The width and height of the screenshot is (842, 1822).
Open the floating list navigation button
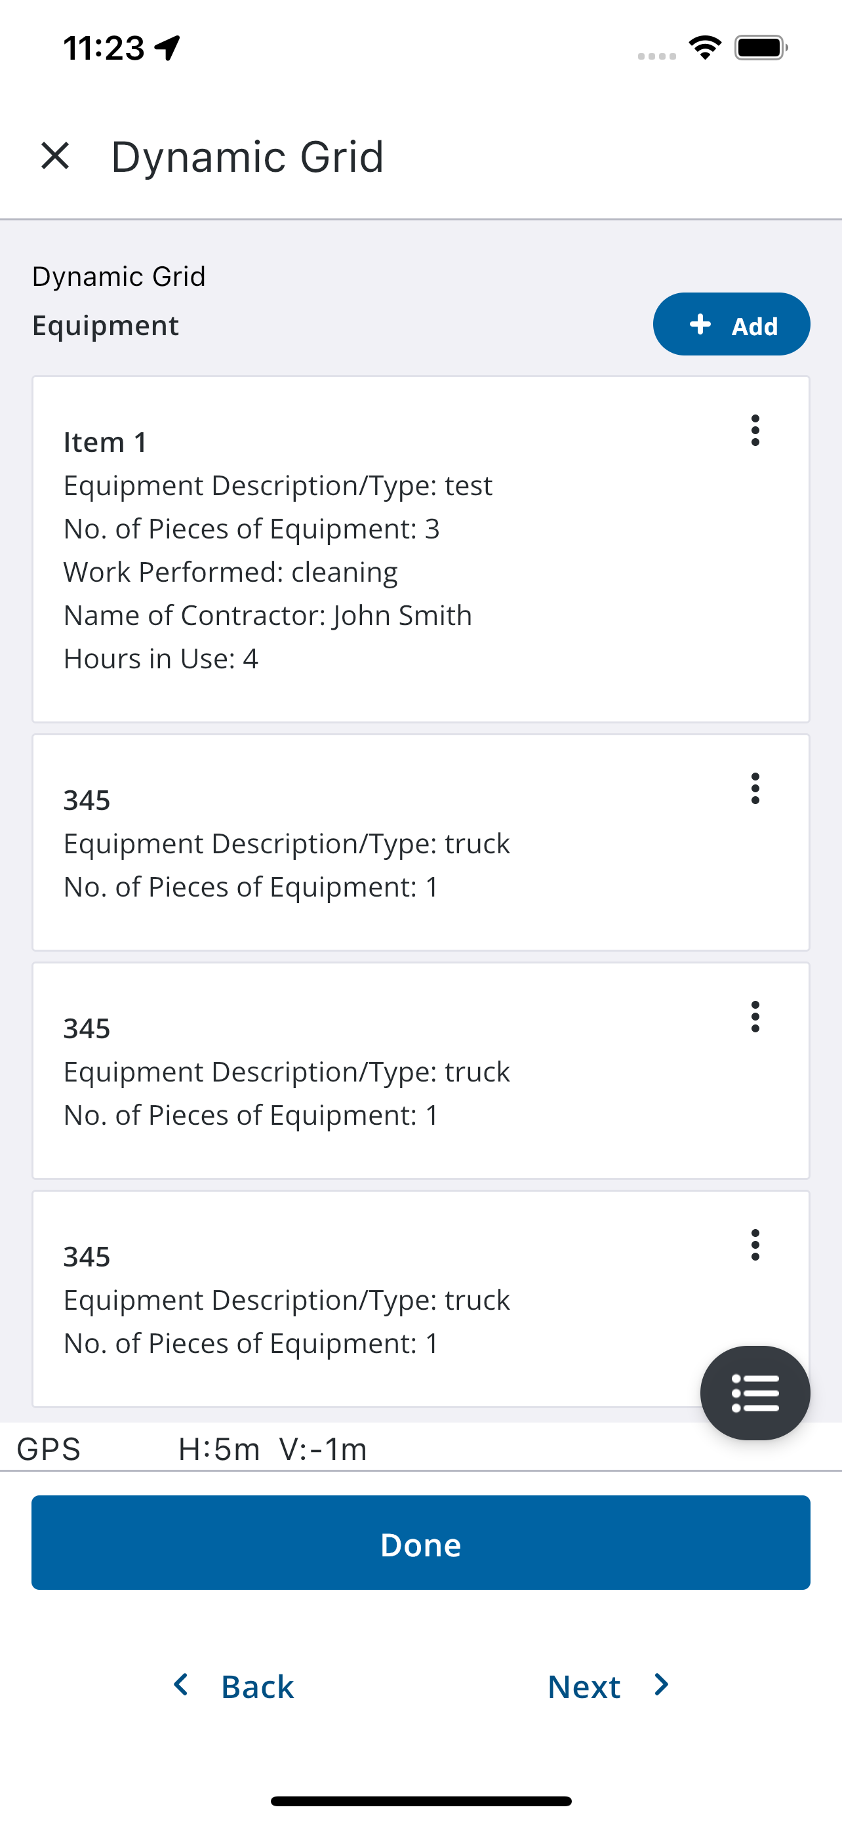coord(755,1392)
